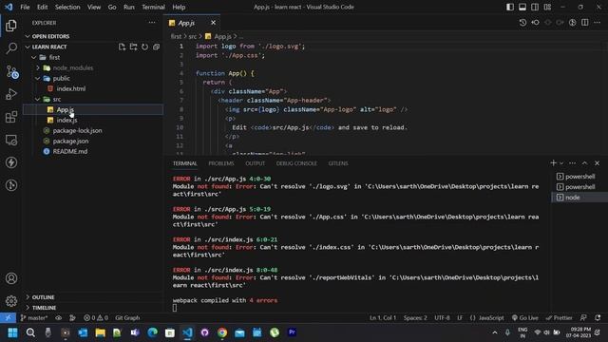608x342 pixels.
Task: Open Explorer views and more actions menu
Action: pyautogui.click(x=152, y=23)
